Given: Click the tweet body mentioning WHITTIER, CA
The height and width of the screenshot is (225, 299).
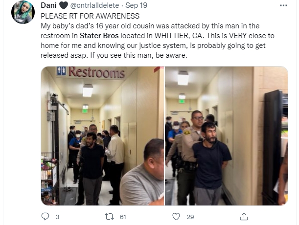Looking at the screenshot, I should [158, 41].
